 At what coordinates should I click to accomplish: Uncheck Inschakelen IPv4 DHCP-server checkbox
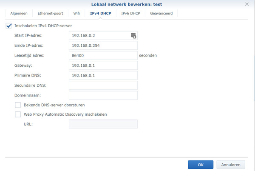[9, 26]
